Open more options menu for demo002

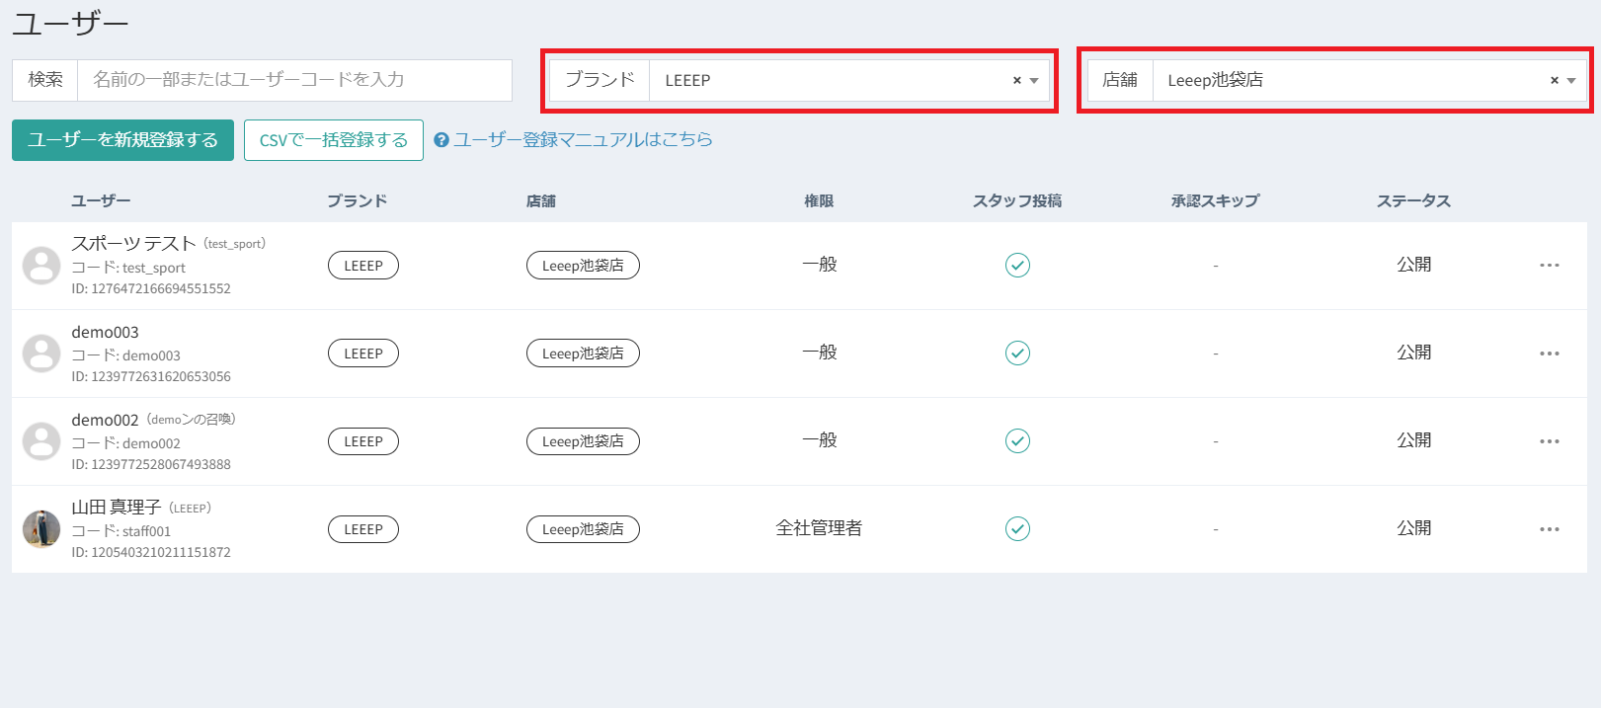(x=1549, y=441)
